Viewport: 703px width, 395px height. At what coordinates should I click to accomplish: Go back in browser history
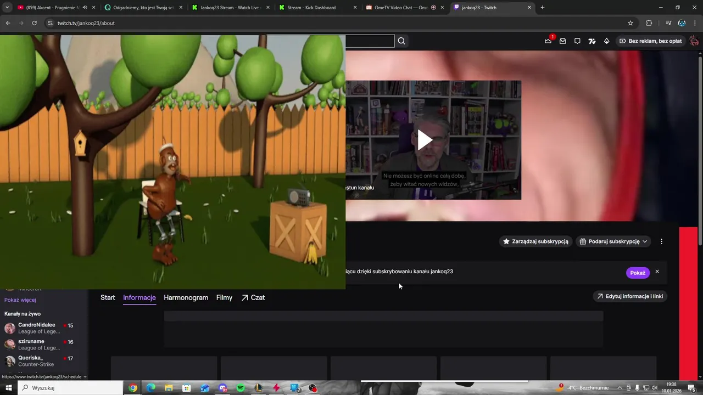(8, 23)
